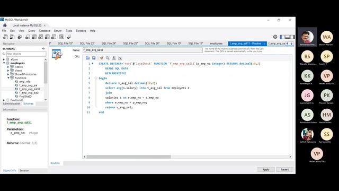Viewport: 339px width, 191px height.
Task: Open the object inspector info toolbar icon
Action: point(20,37)
